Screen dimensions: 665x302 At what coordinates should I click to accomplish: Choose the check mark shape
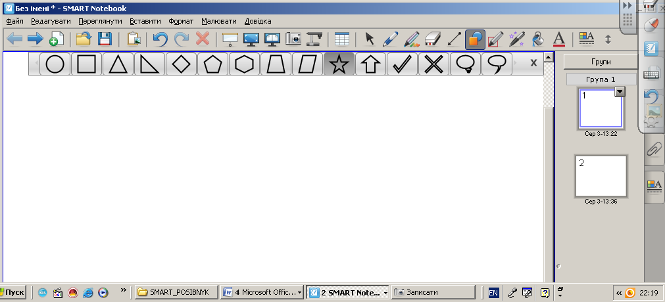tap(402, 64)
